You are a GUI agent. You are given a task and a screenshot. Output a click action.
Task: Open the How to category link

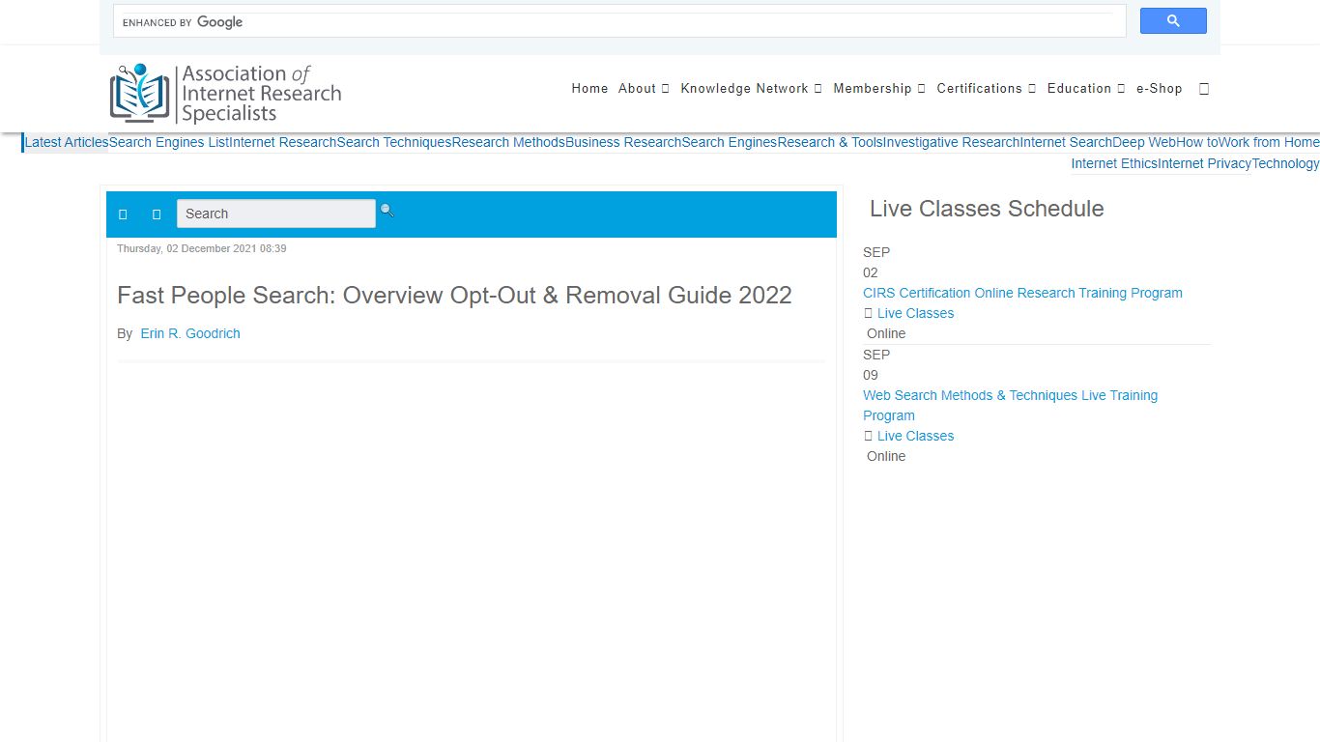click(1197, 142)
